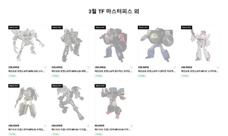
Task: Open the MPG-03 Trainbot product image
Action: tap(27, 103)
